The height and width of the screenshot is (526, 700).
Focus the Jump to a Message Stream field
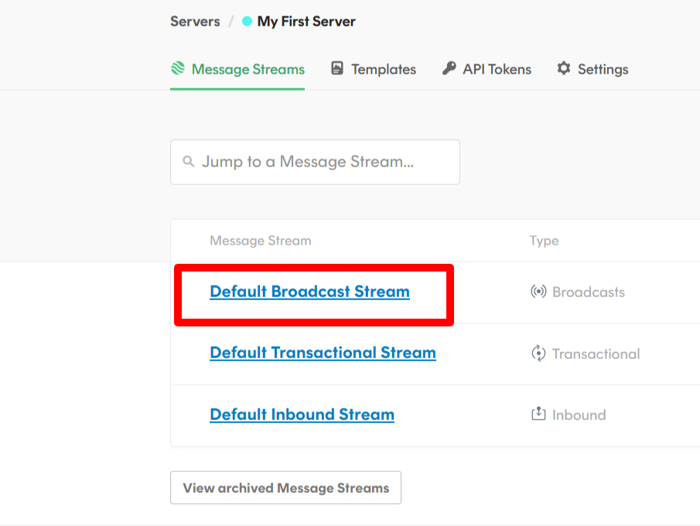(x=325, y=162)
